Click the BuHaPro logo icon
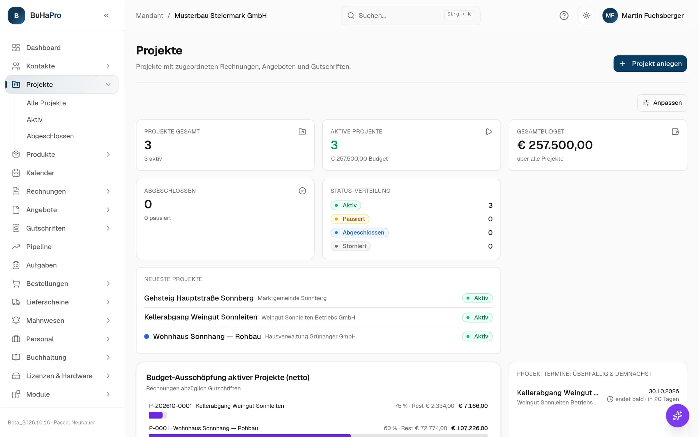This screenshot has height=437, width=699. pyautogui.click(x=16, y=15)
